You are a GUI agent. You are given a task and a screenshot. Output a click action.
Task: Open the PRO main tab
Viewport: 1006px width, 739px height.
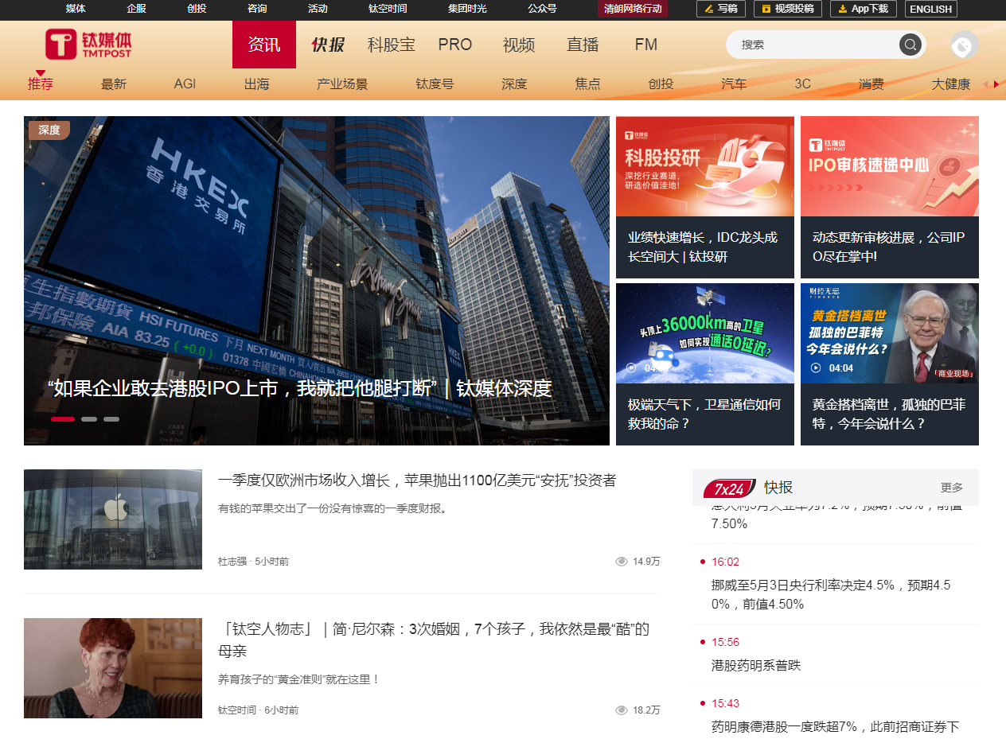[x=455, y=45]
